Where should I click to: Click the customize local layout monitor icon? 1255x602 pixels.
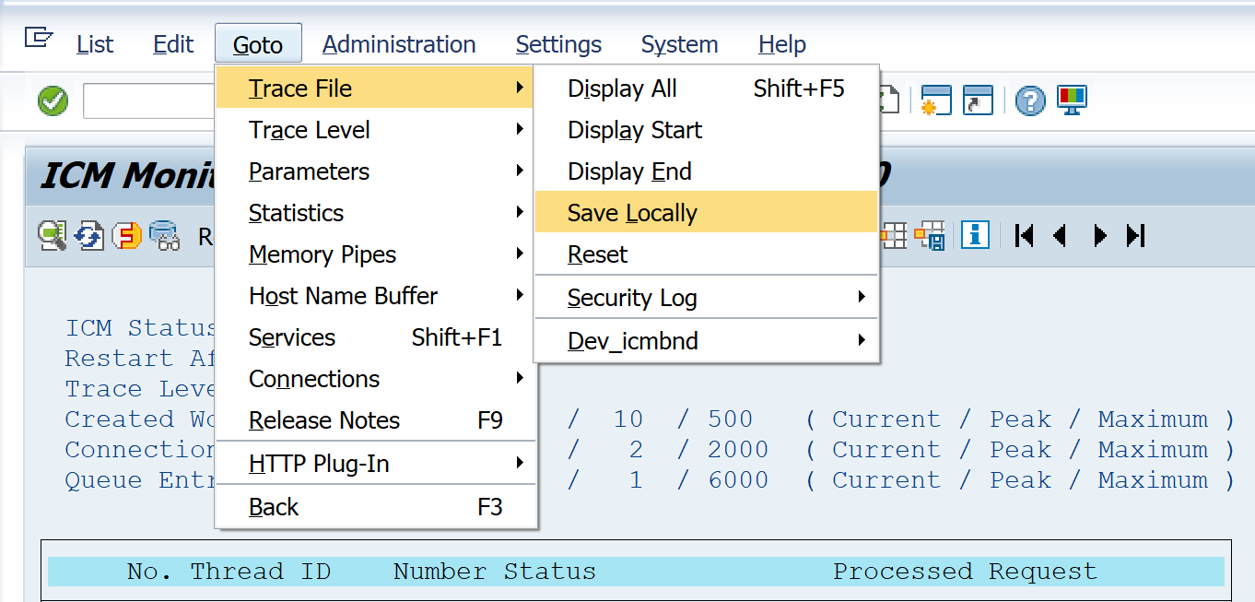[x=1072, y=100]
